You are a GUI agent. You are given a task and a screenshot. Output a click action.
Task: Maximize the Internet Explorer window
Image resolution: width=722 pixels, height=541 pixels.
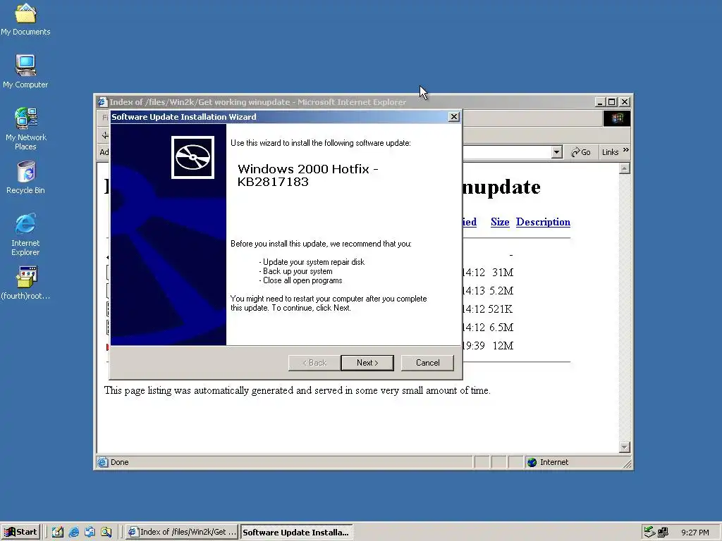pyautogui.click(x=611, y=102)
